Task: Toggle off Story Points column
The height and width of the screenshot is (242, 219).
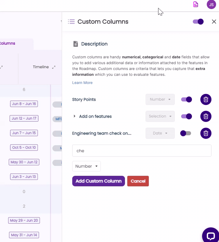Action: [x=186, y=99]
